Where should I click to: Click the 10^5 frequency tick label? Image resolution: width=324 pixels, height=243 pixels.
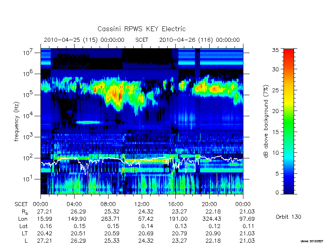(x=28, y=94)
